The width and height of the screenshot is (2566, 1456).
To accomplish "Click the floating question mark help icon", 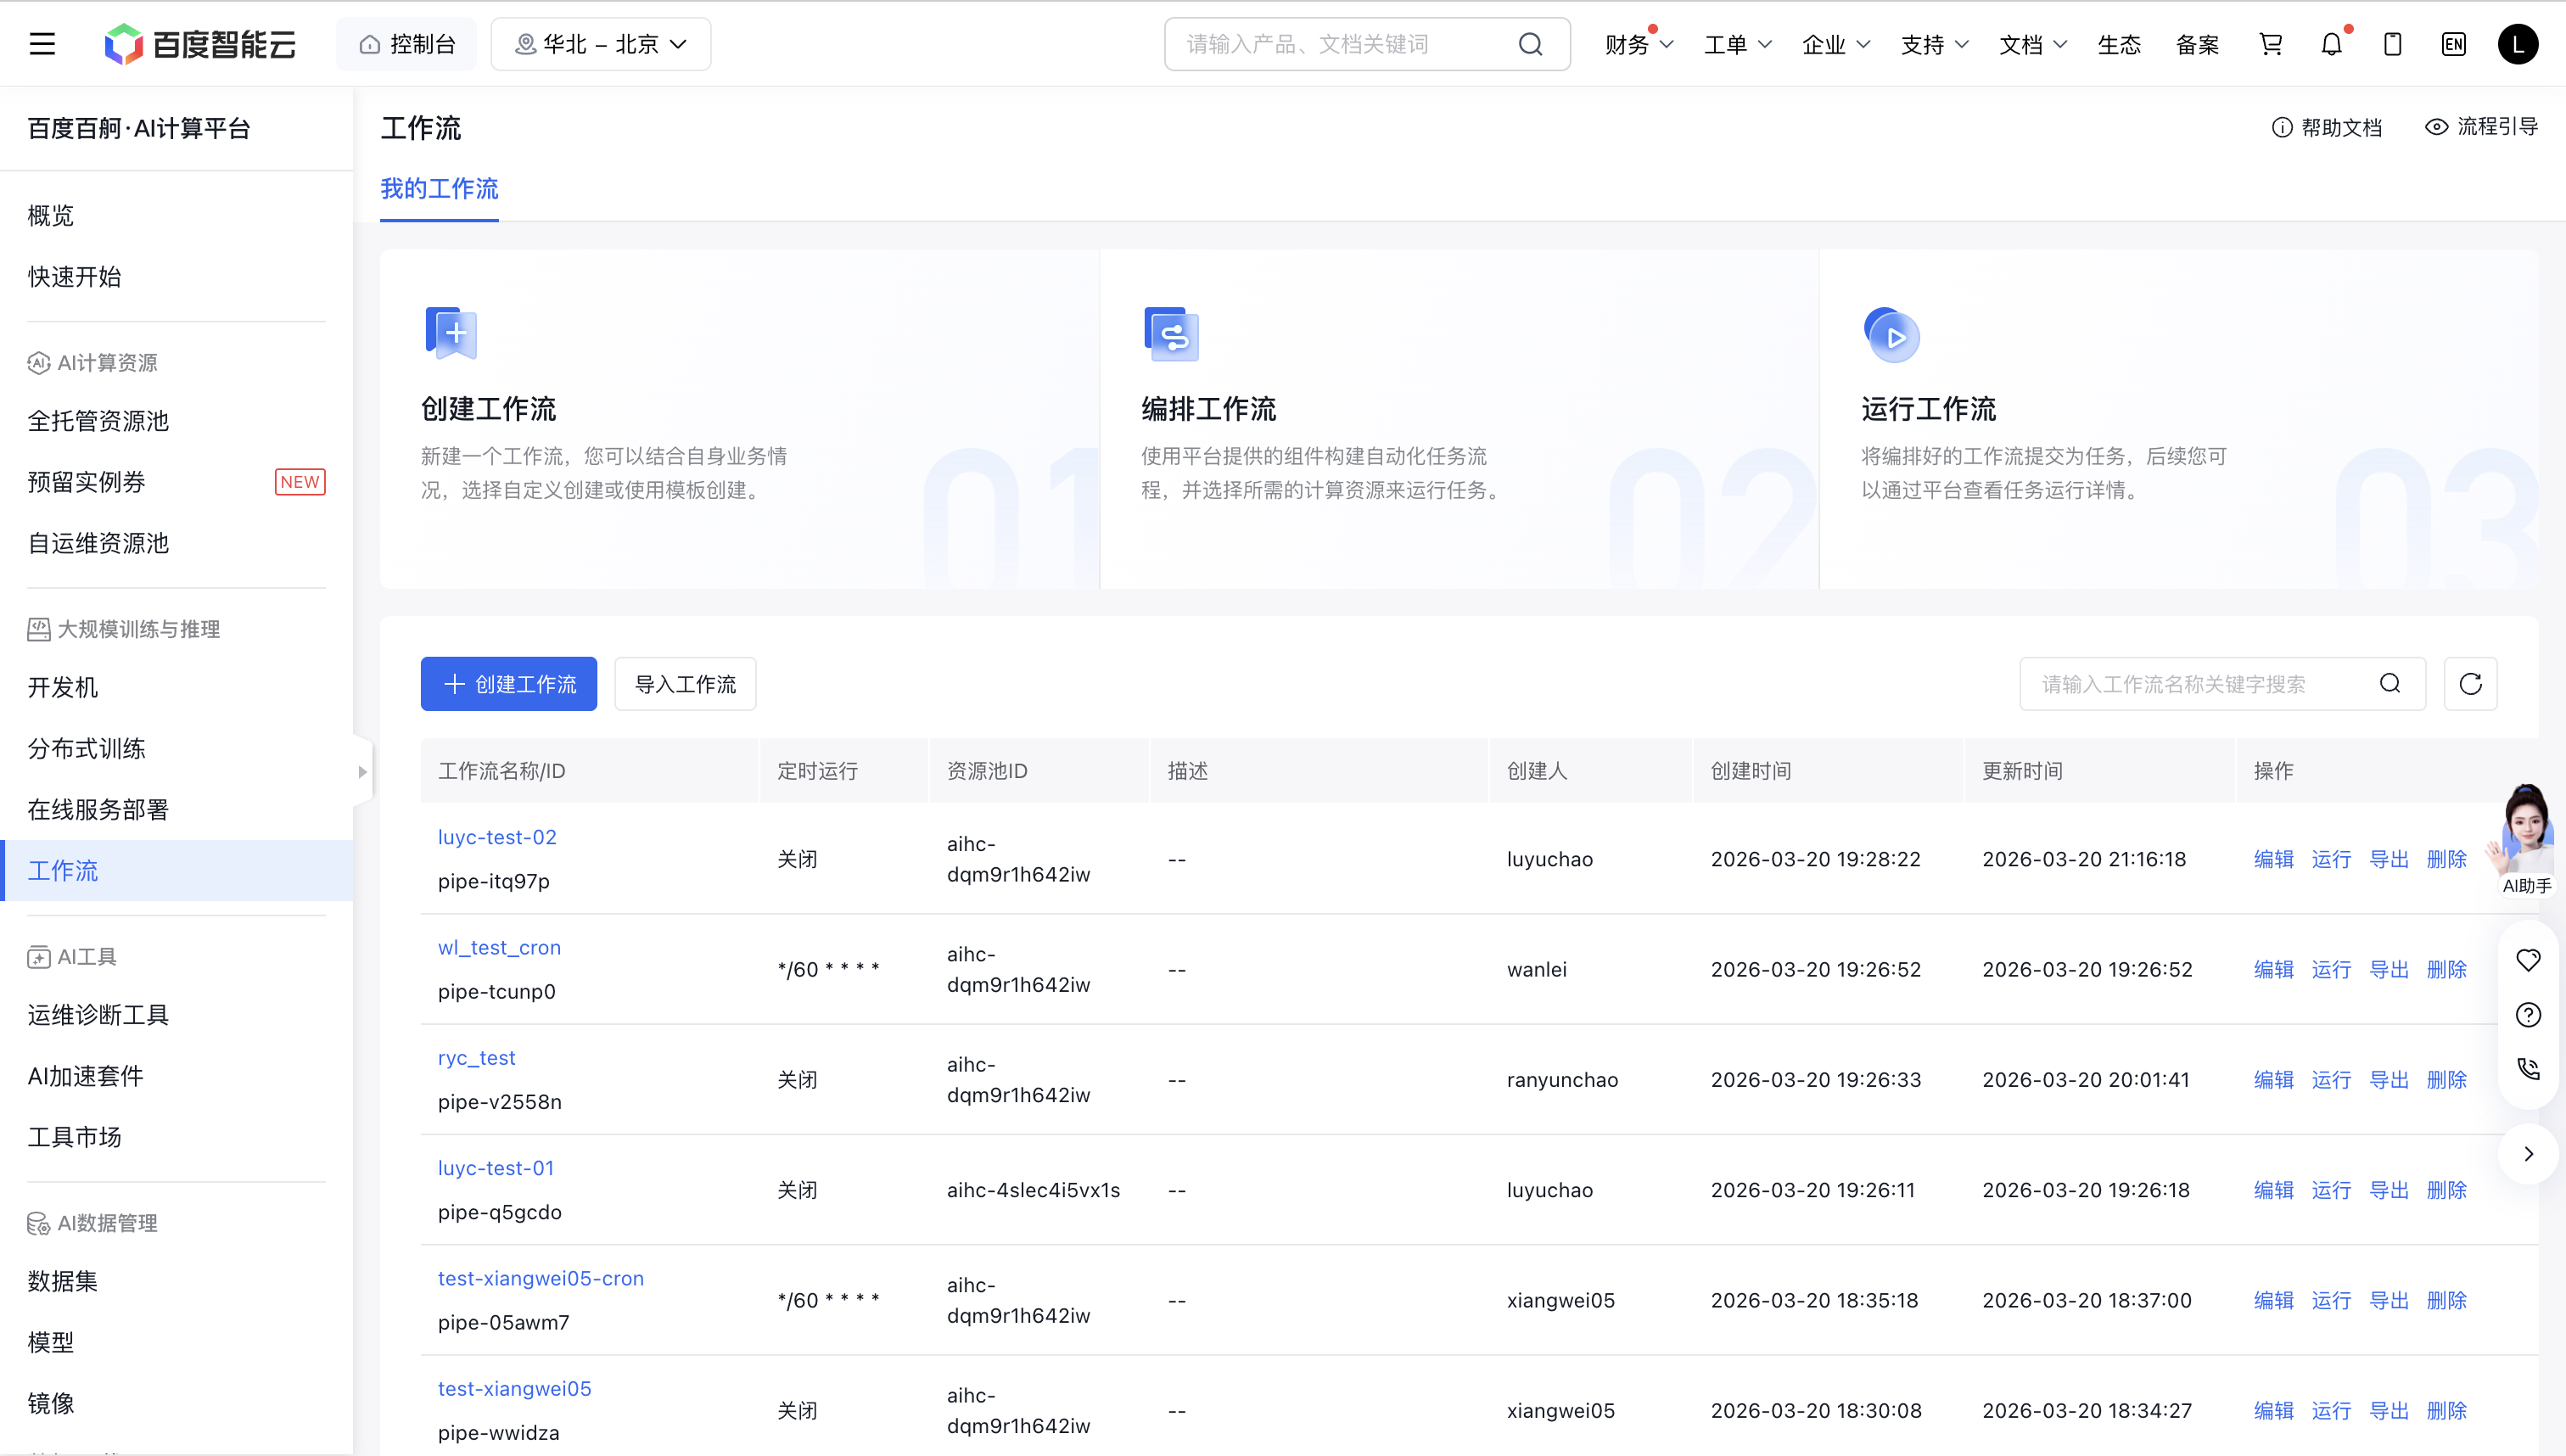I will pyautogui.click(x=2528, y=1015).
